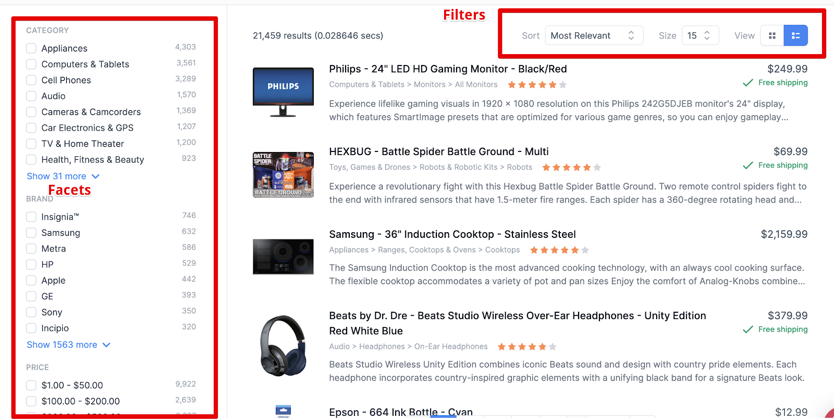Open the Beats headphones product thumbnail
Image resolution: width=834 pixels, height=420 pixels.
(x=283, y=346)
